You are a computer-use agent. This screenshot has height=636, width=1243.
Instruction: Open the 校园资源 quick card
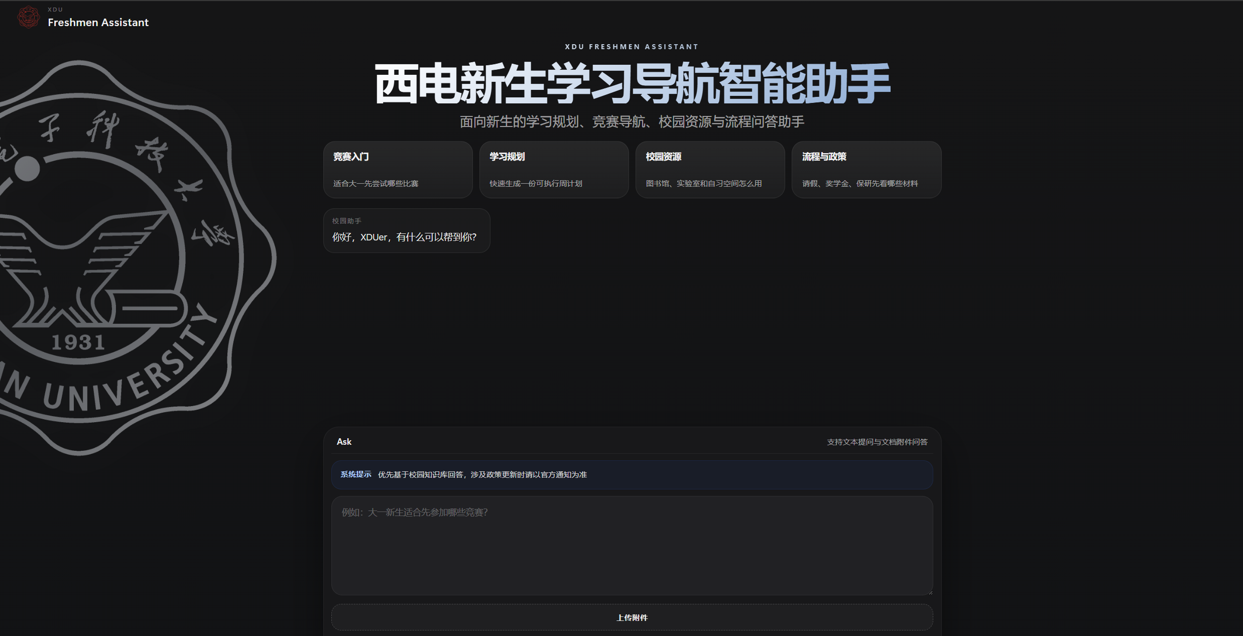710,170
